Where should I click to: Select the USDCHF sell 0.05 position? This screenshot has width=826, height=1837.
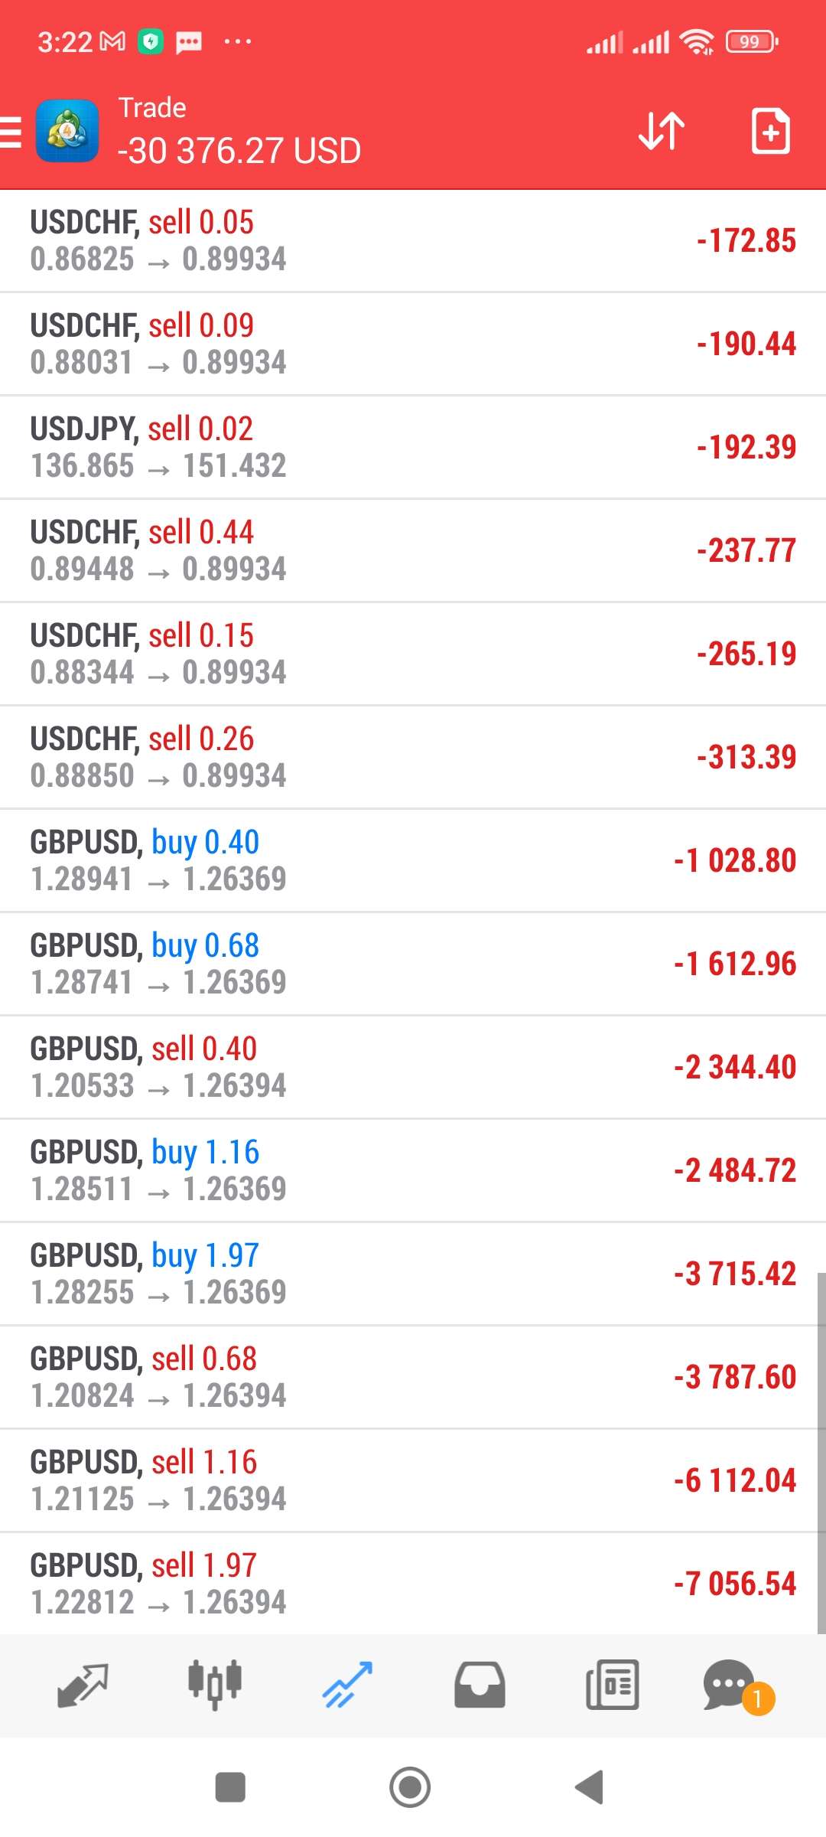click(413, 241)
